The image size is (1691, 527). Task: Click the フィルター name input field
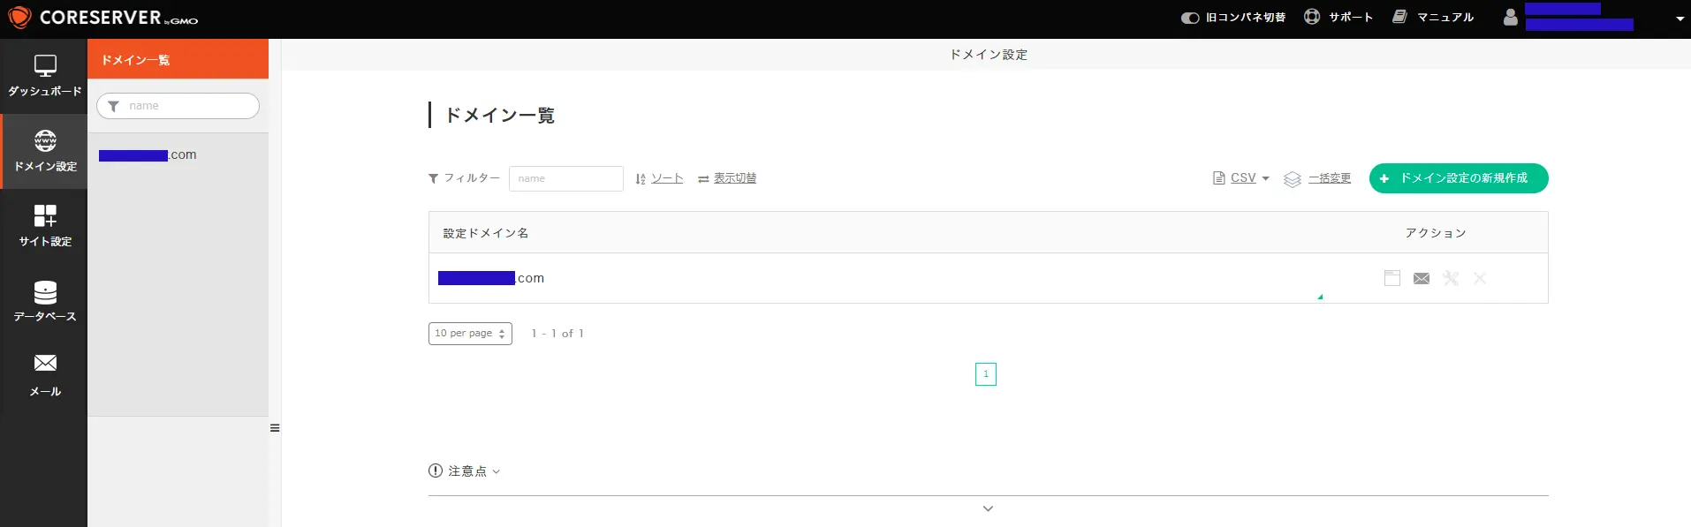click(x=565, y=178)
